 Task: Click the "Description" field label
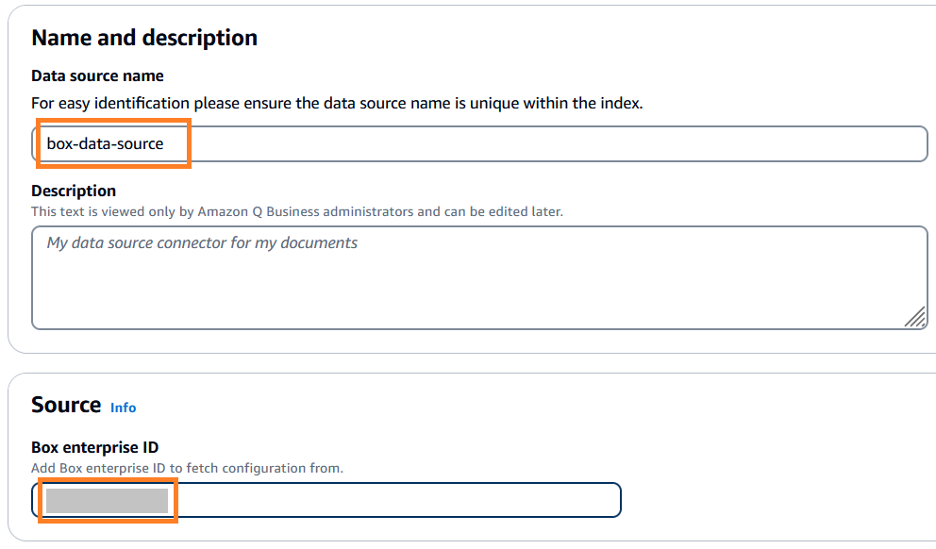click(x=74, y=191)
